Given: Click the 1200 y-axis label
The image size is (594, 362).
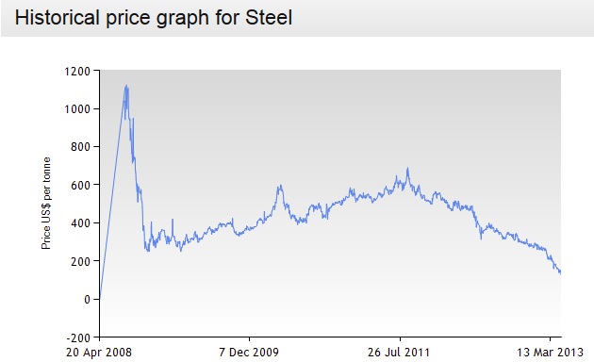Looking at the screenshot, I should point(77,72).
